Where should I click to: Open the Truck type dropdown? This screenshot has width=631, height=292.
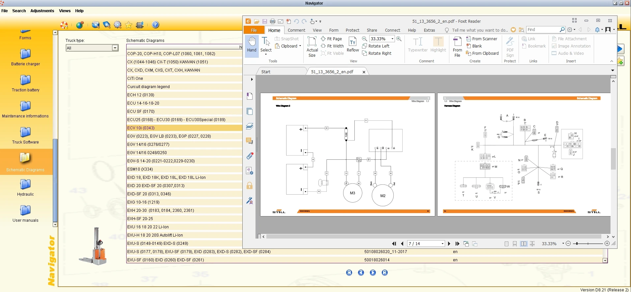[115, 48]
